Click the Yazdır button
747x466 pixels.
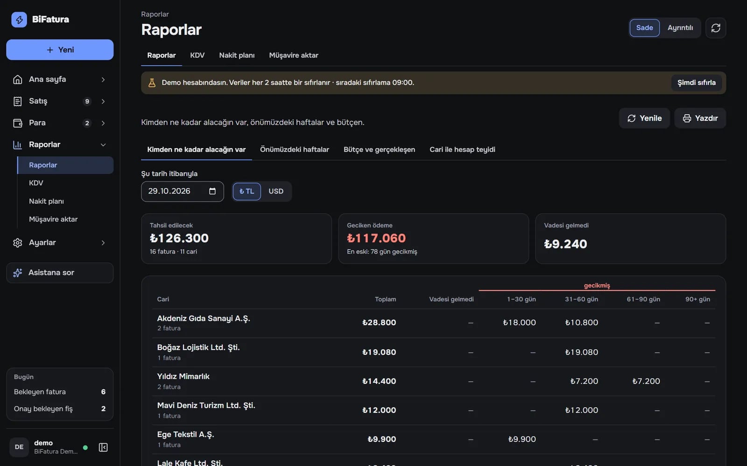tap(700, 118)
